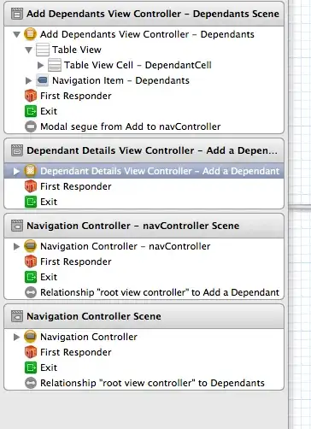The height and width of the screenshot is (429, 311).
Task: Click the root view controller to Dependants relationship icon
Action: pos(31,383)
